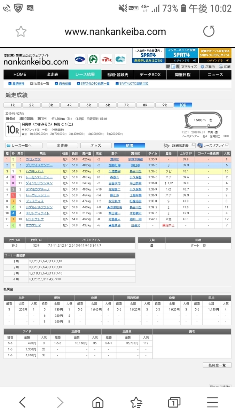Select the 10R race tab
Screen dimensions: 235x418
pos(183,105)
